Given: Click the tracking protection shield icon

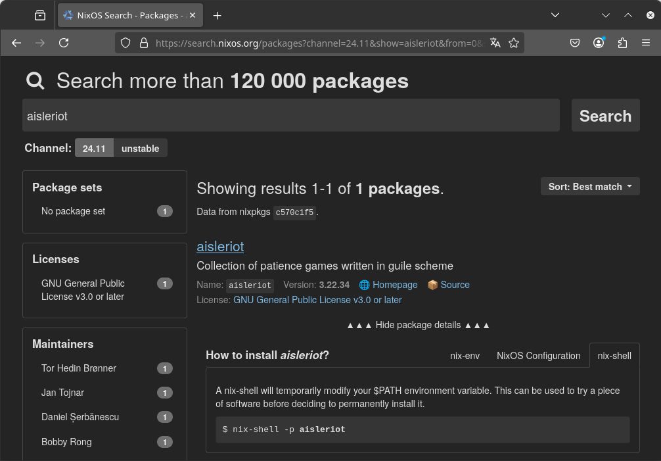Looking at the screenshot, I should (x=127, y=43).
